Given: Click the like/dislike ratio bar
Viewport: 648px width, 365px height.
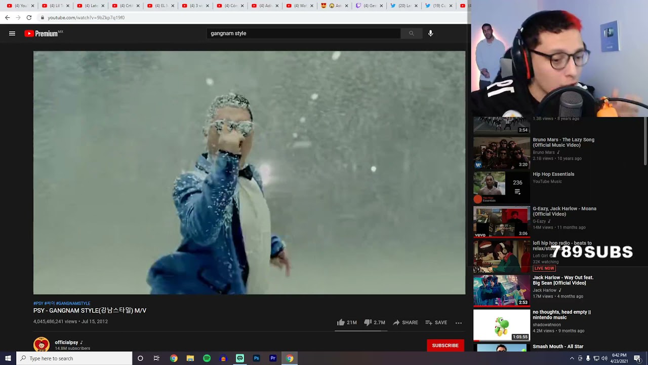Looking at the screenshot, I should (361, 330).
